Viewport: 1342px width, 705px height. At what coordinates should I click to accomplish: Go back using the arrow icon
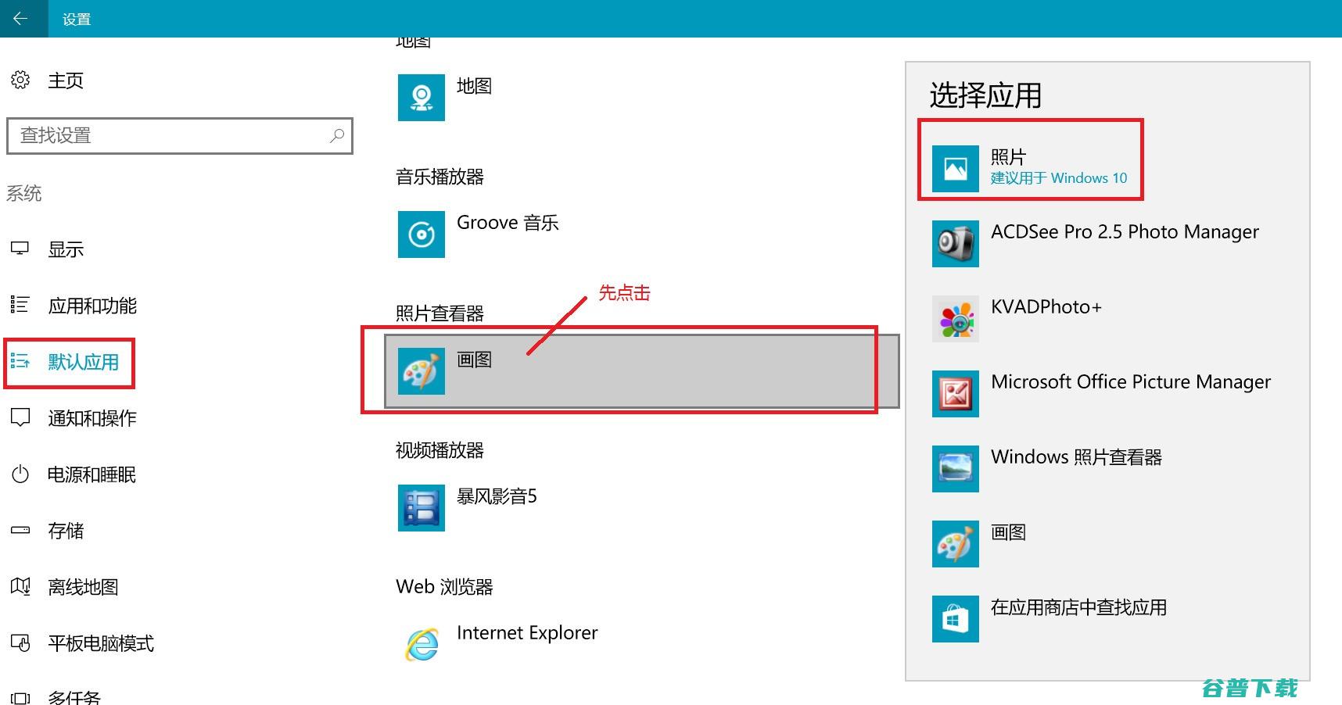pyautogui.click(x=21, y=19)
